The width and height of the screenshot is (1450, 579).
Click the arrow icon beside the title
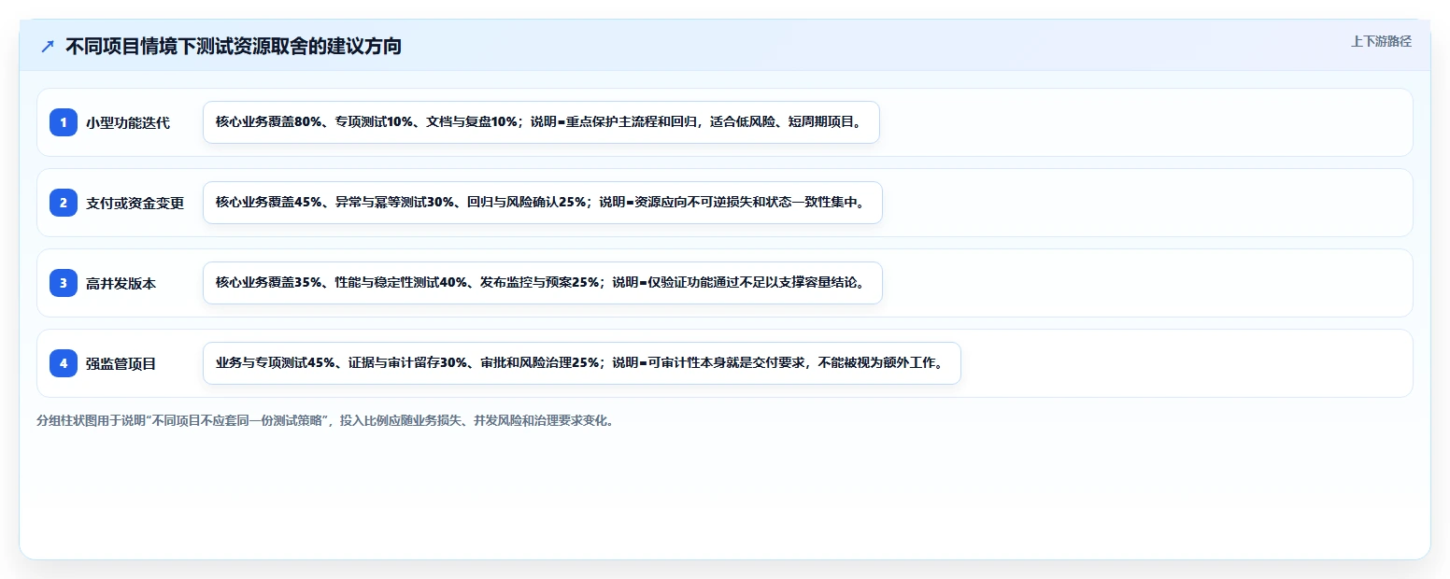[48, 47]
